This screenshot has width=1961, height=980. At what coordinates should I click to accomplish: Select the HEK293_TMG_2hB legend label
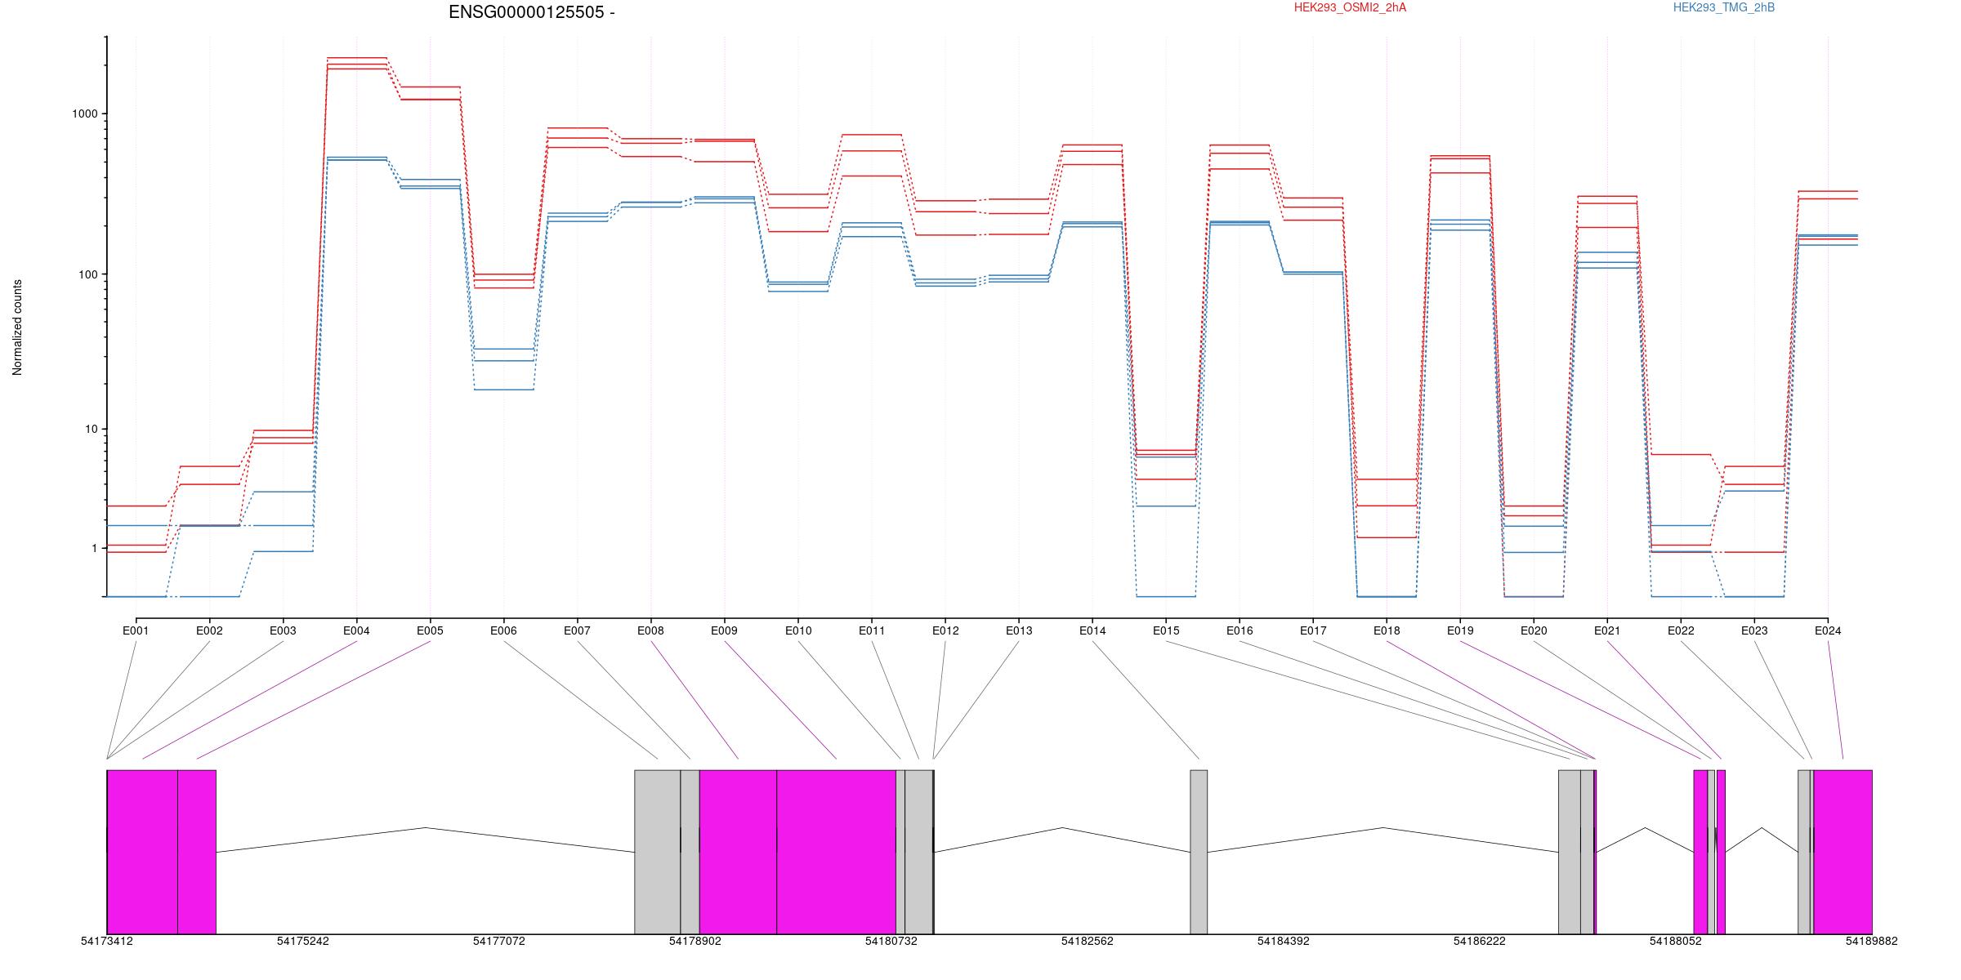[x=1723, y=7]
